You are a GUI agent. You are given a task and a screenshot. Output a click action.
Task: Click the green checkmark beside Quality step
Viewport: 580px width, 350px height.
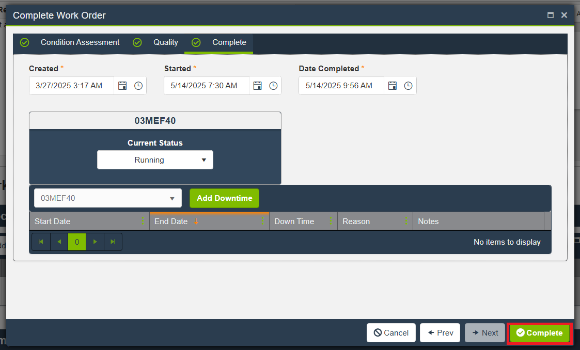(x=137, y=42)
